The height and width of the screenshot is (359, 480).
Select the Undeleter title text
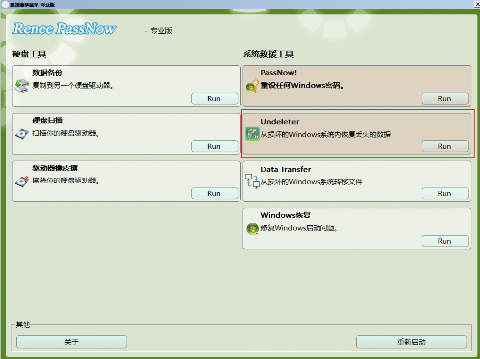[280, 122]
